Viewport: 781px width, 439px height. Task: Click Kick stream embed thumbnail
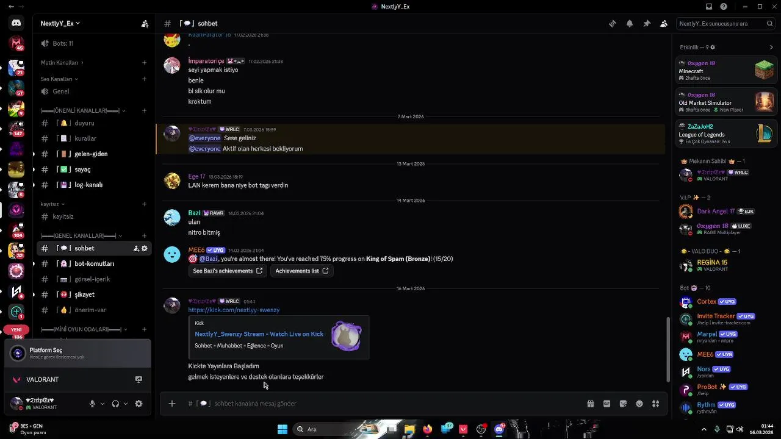[x=347, y=336]
